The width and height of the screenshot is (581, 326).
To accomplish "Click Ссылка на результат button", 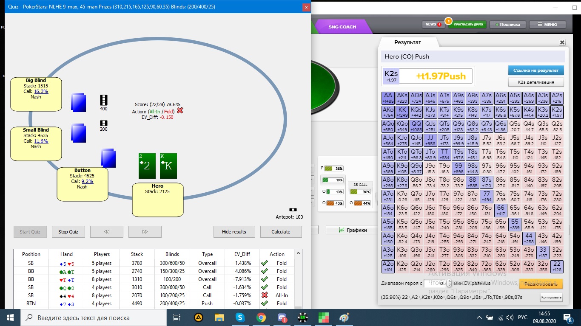I will coord(535,70).
